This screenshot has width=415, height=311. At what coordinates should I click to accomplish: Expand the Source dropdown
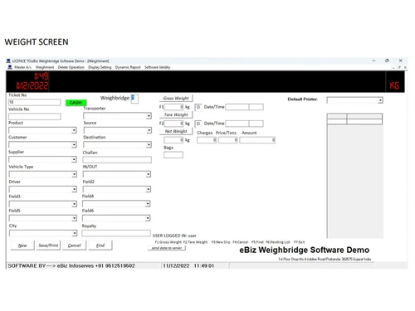tap(149, 130)
